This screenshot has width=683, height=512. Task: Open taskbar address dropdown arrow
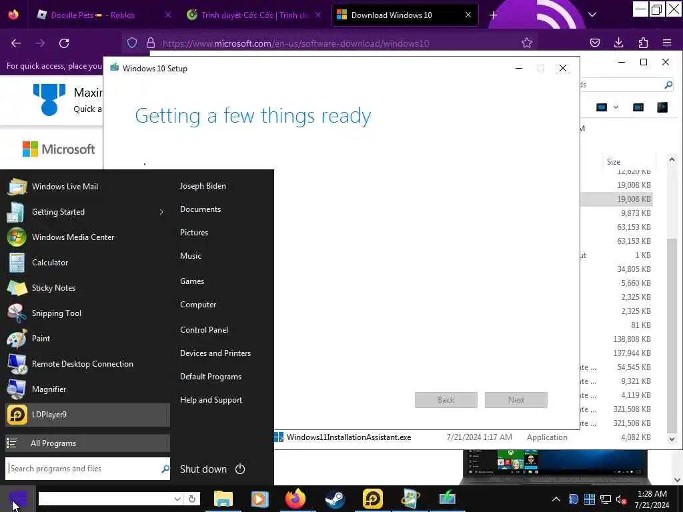(x=177, y=499)
